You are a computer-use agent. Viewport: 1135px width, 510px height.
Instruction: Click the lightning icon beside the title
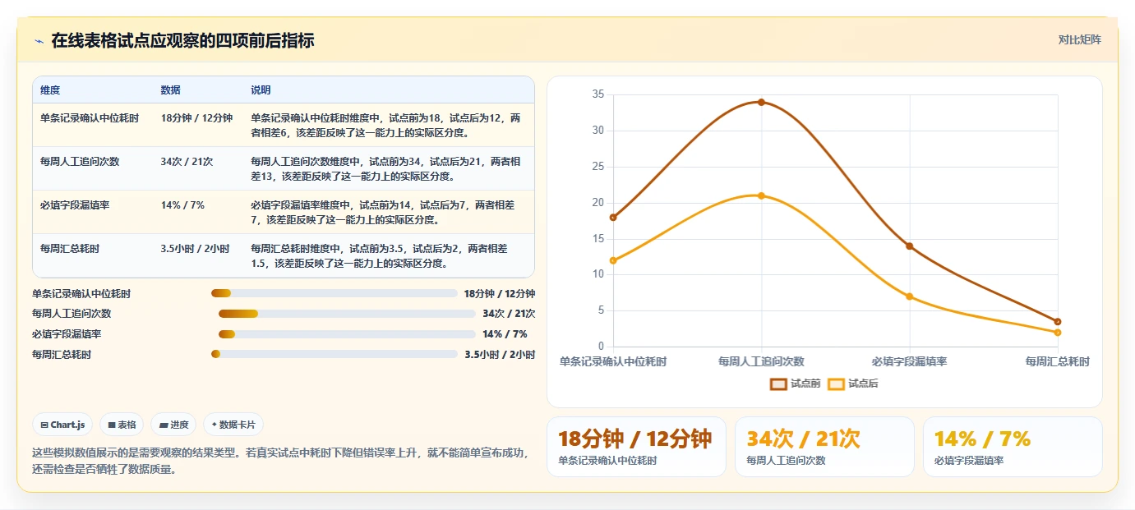[39, 41]
